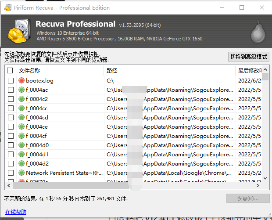The height and width of the screenshot is (220, 272).
Task: Click green status icon of Network Persistent State
Action: (21, 173)
